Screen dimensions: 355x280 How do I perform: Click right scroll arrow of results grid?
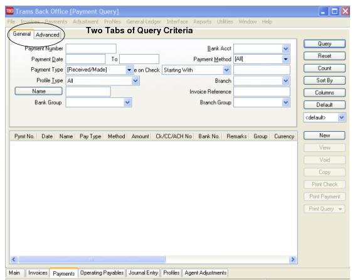point(293,259)
